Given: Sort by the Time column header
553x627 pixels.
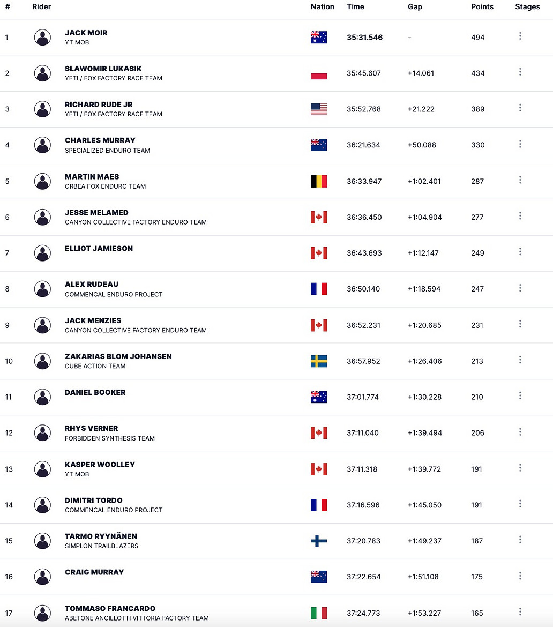Looking at the screenshot, I should pyautogui.click(x=355, y=7).
